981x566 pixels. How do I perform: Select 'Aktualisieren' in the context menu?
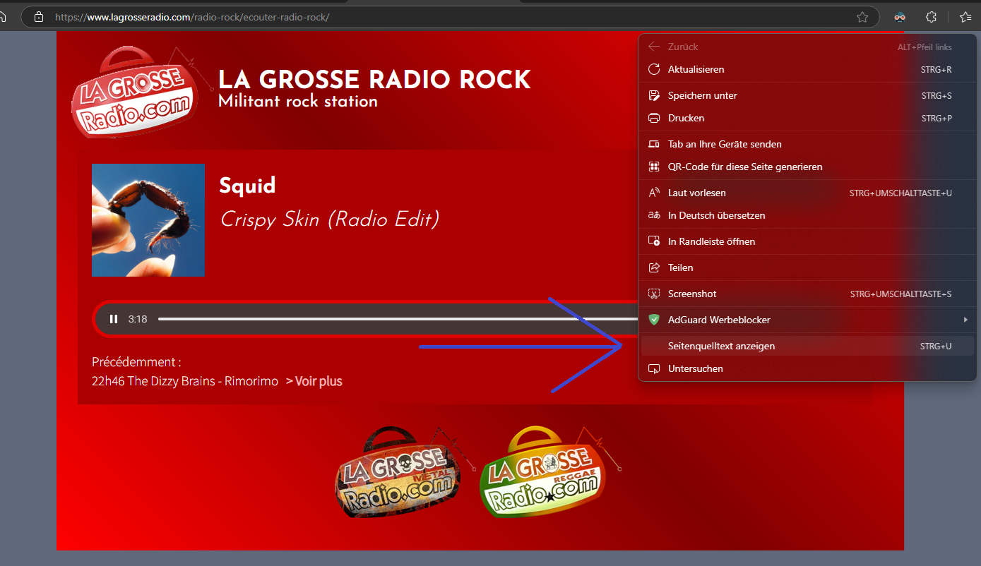pos(807,69)
